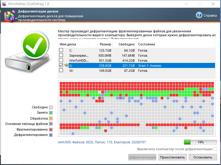Sort by Свободно column header

(124, 44)
